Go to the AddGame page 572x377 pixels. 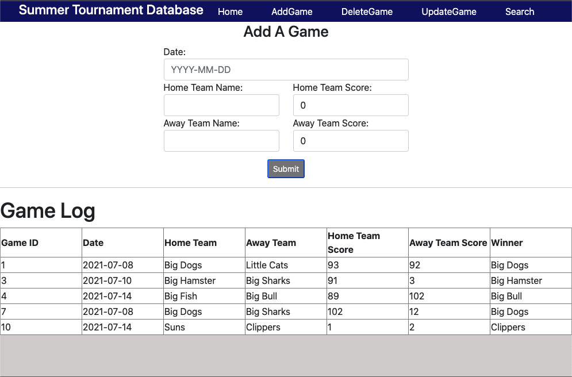point(292,11)
